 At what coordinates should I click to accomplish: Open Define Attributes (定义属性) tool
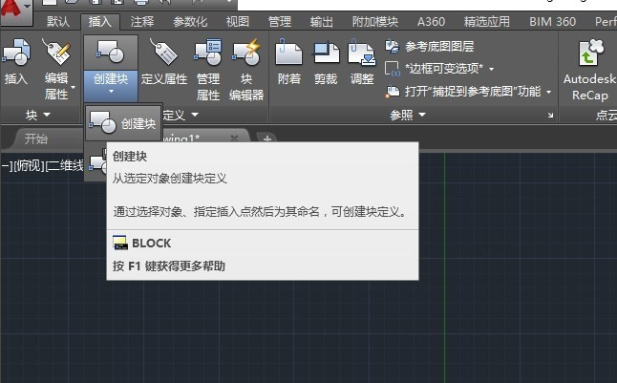164,62
